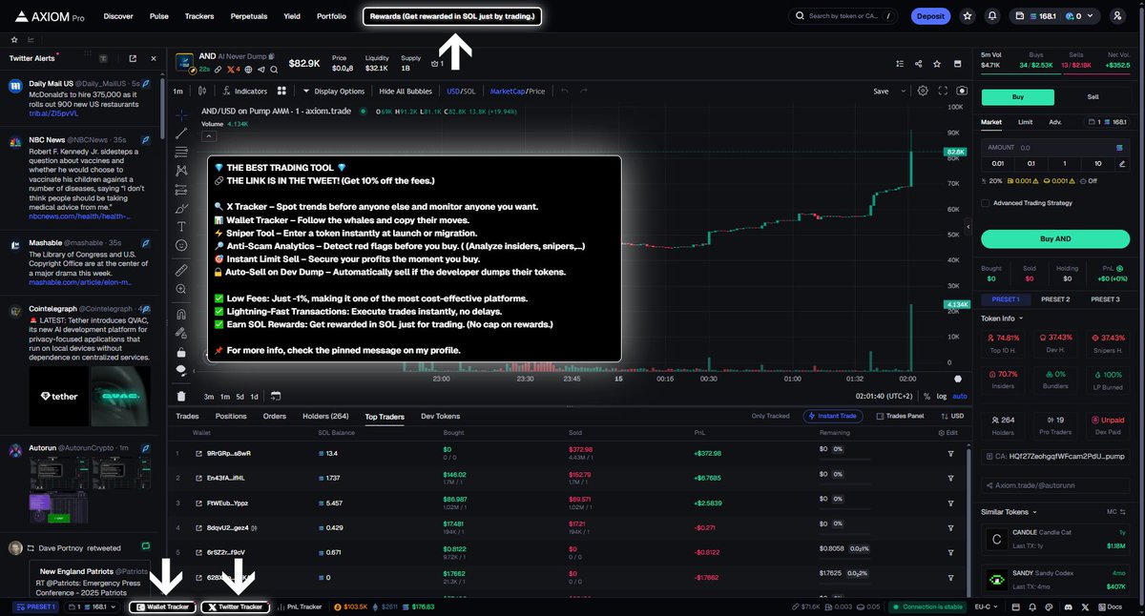Click the Buy AND button
The image size is (1145, 616).
point(1055,238)
